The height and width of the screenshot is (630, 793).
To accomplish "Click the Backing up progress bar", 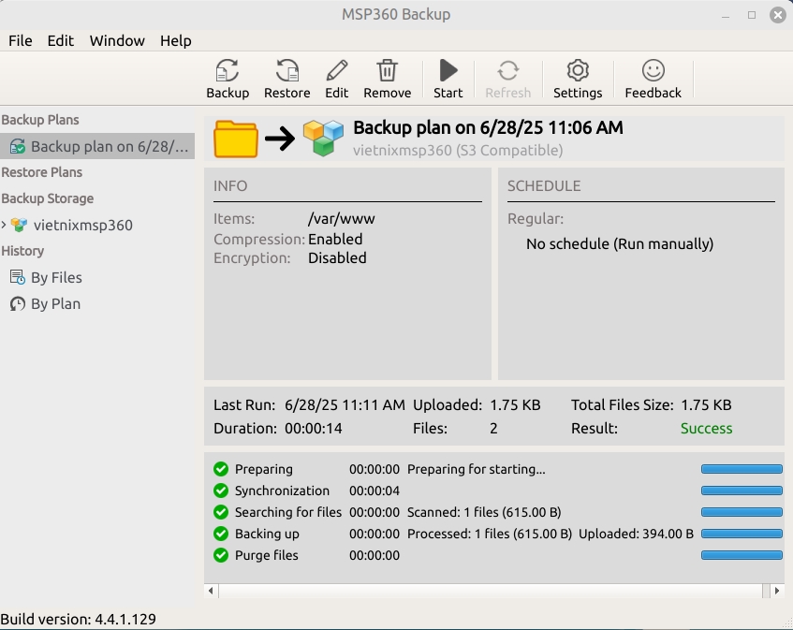I will click(x=742, y=534).
